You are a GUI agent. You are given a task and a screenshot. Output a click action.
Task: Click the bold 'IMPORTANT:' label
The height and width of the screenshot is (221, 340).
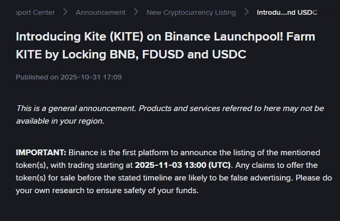(x=41, y=153)
